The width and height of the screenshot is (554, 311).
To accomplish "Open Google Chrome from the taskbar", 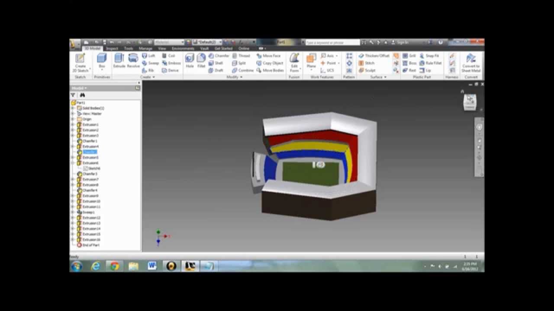I will [114, 266].
